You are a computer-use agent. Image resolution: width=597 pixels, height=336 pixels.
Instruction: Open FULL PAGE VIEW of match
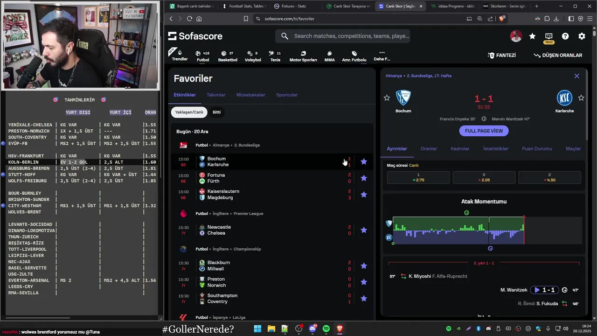click(x=484, y=131)
